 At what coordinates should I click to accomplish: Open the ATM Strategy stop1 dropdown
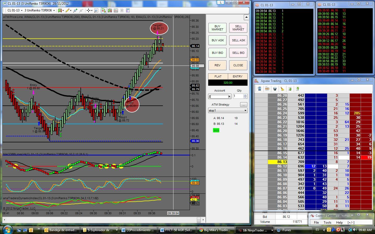228,110
